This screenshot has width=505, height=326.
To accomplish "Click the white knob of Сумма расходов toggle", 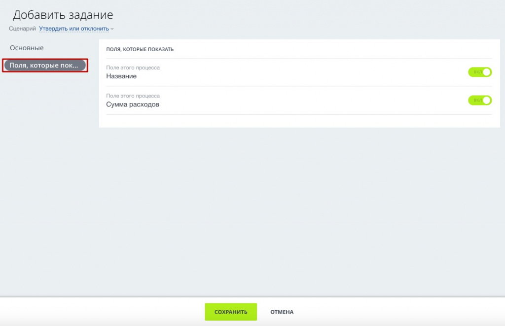I will click(x=487, y=100).
